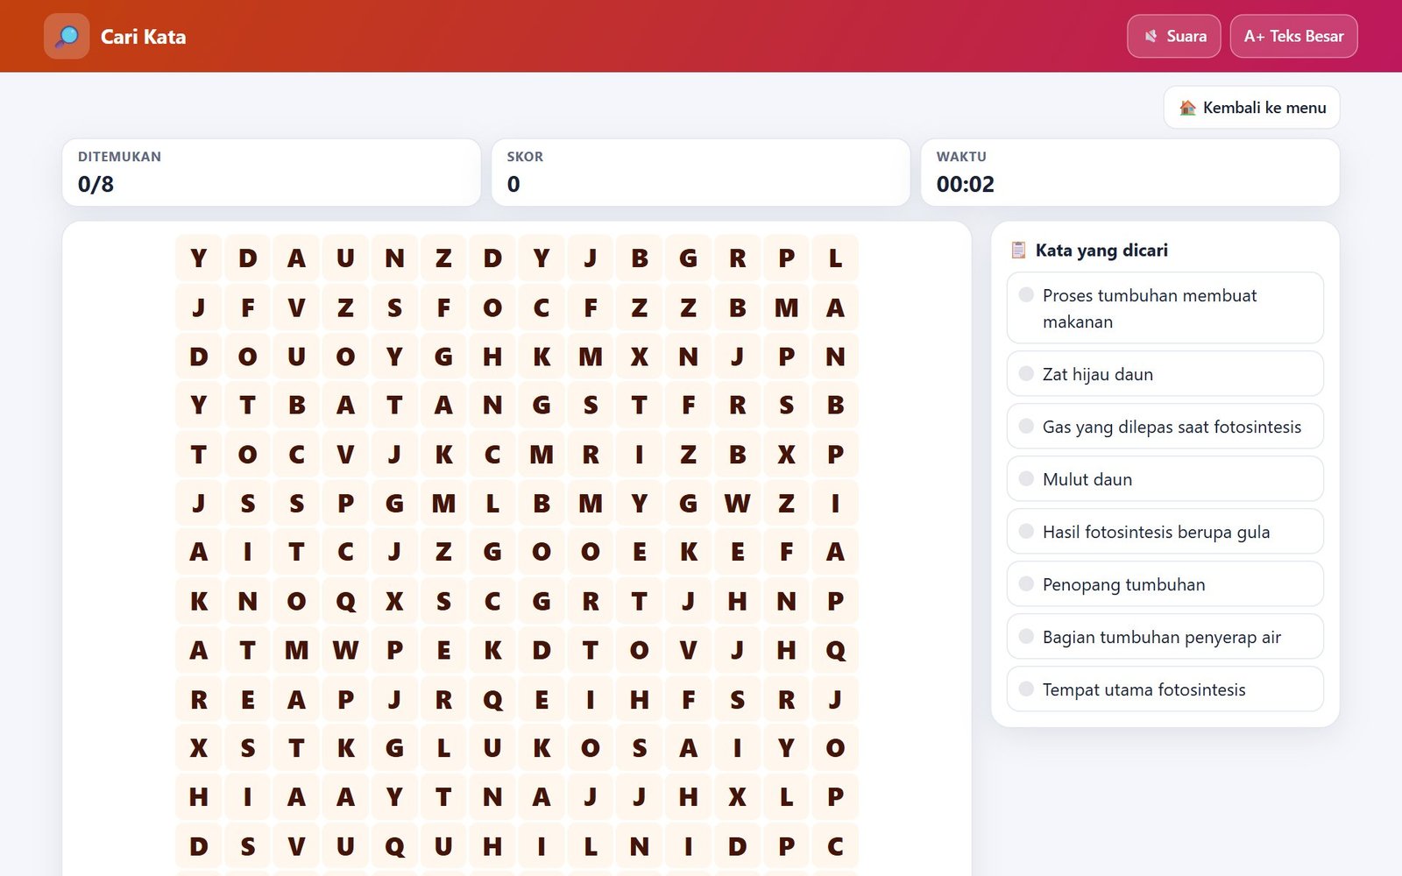The image size is (1402, 876).
Task: Click letter D in the top row beside Y
Action: point(248,258)
